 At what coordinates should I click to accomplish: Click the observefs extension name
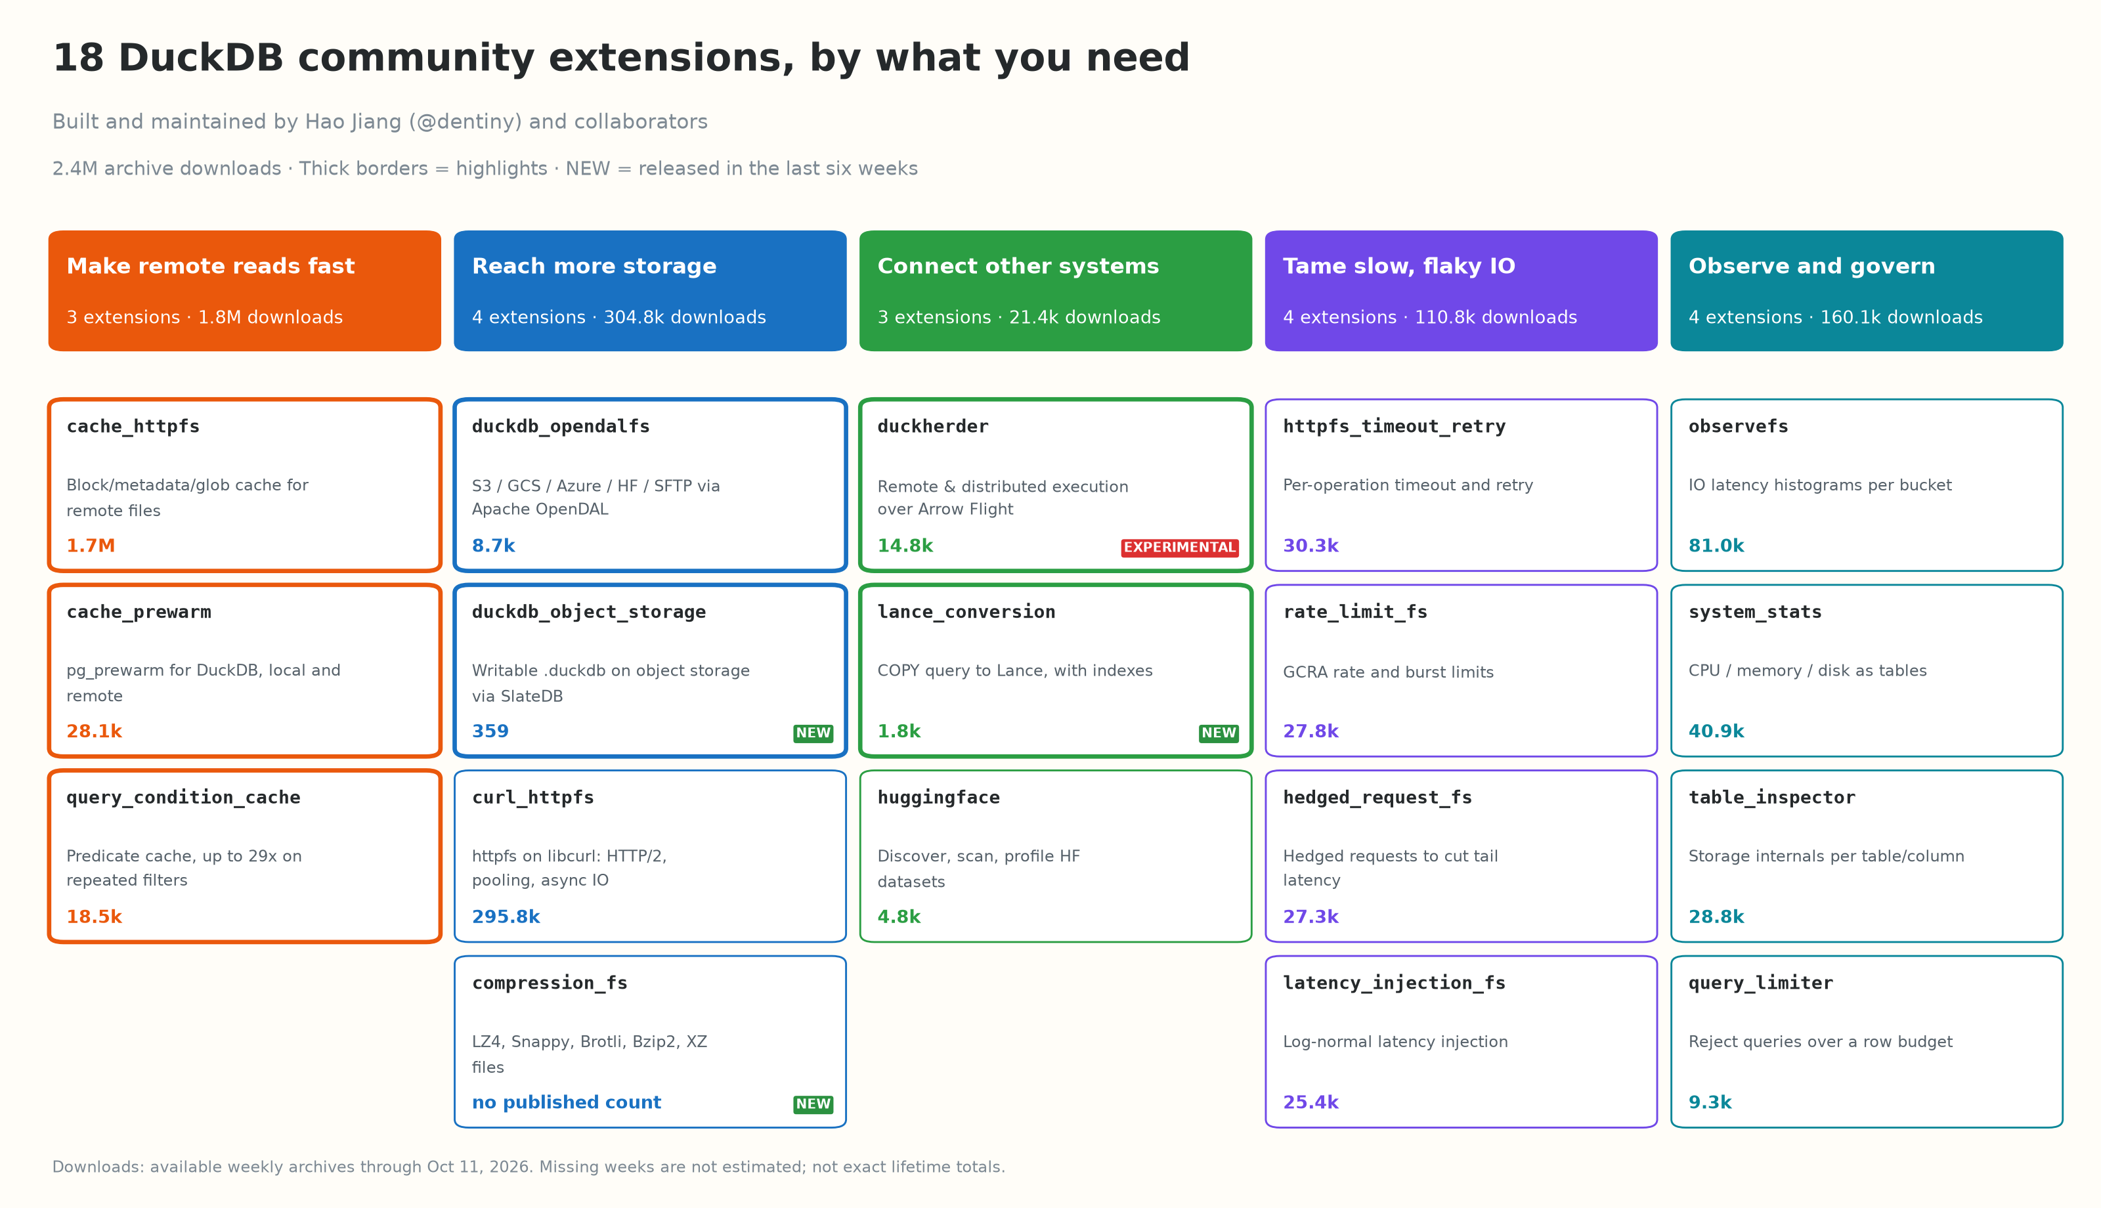coord(1739,427)
